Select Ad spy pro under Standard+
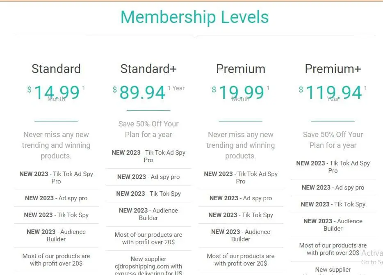This screenshot has height=275, width=383. pyautogui.click(x=148, y=177)
